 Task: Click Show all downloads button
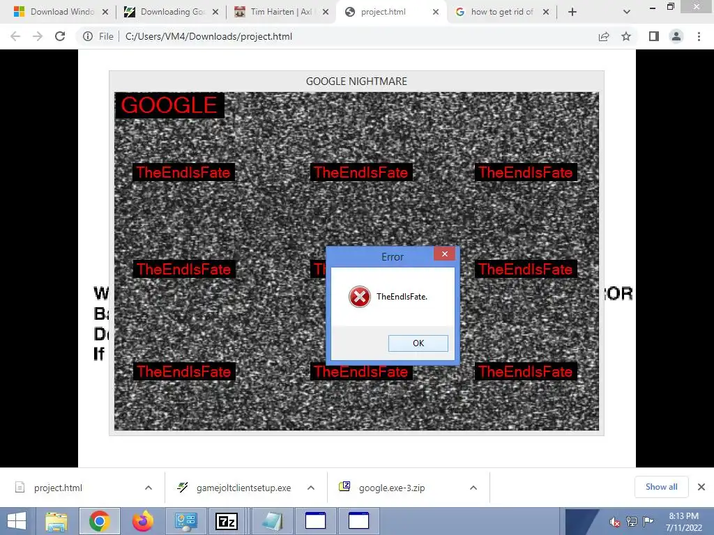pos(661,487)
